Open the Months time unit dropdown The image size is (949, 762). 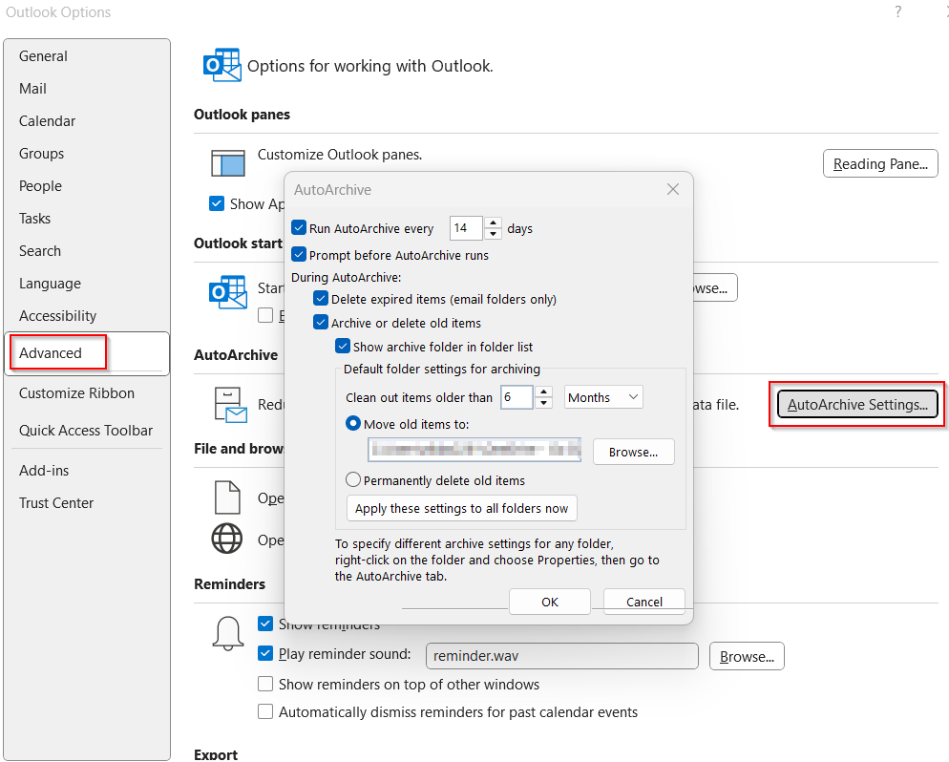tap(602, 397)
